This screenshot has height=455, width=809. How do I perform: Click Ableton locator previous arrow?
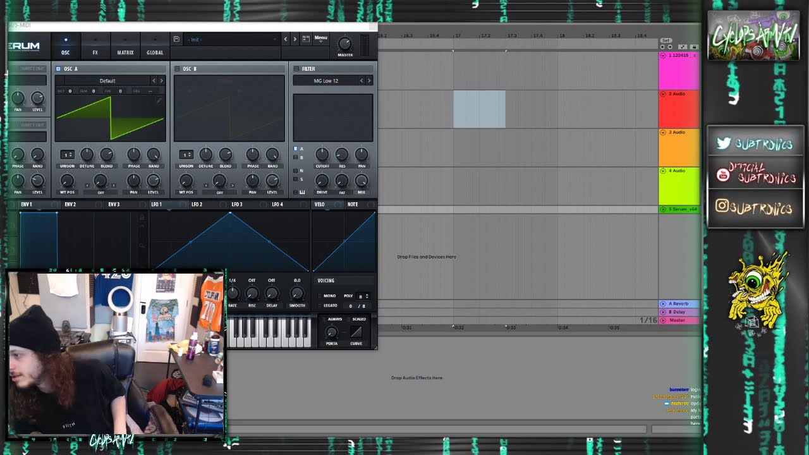[x=662, y=47]
